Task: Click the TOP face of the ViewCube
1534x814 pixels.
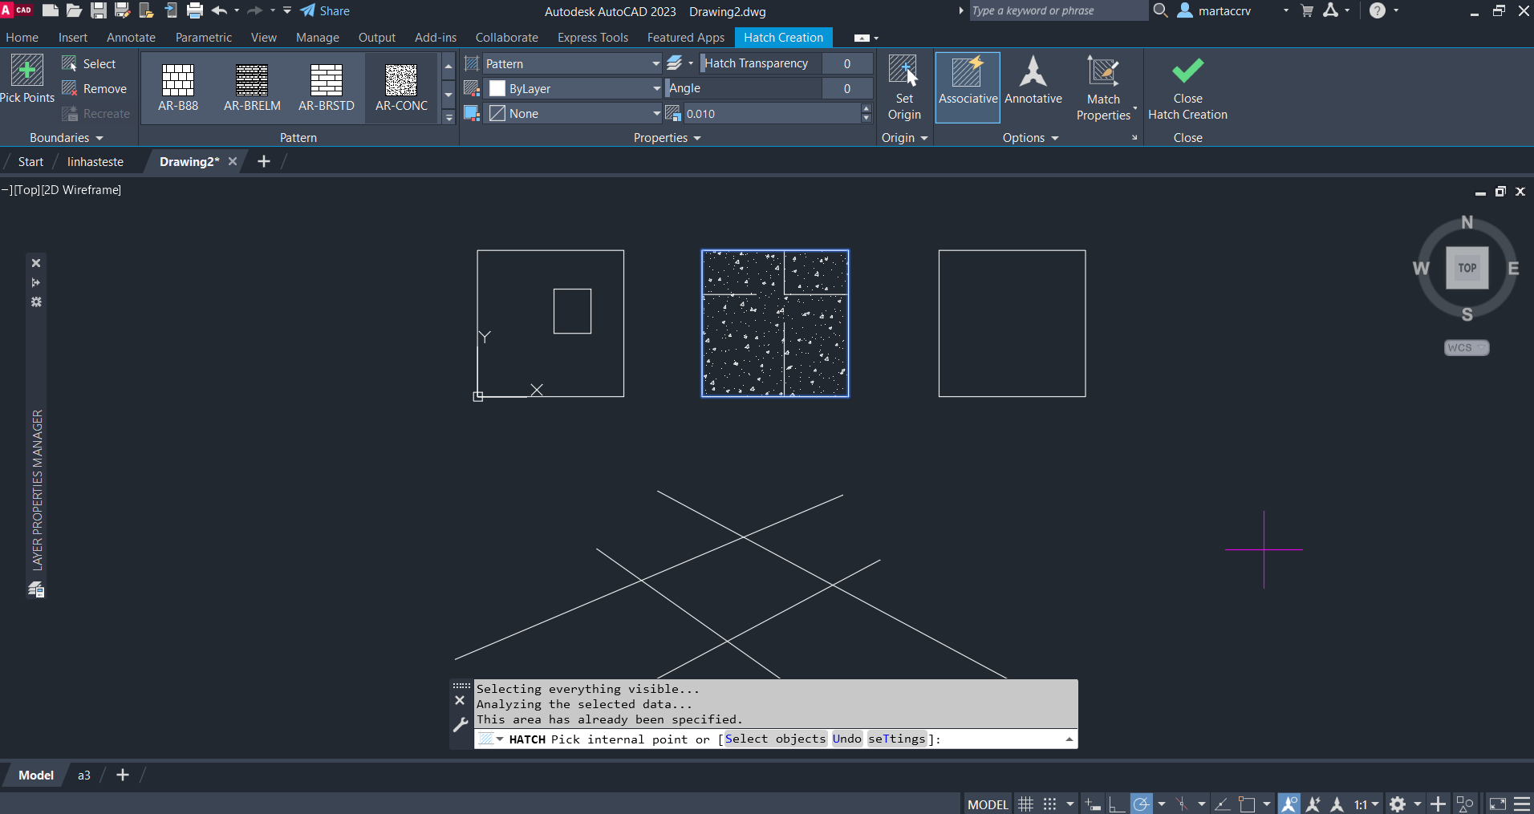Action: click(1467, 268)
